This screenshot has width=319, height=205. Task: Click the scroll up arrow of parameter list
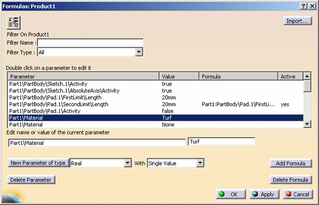[x=307, y=76]
